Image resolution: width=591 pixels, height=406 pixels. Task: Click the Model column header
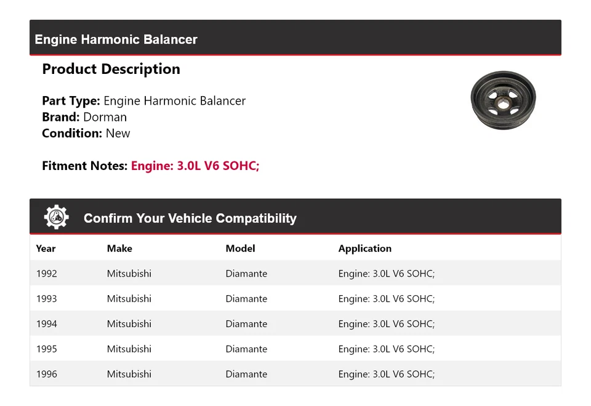coord(240,248)
